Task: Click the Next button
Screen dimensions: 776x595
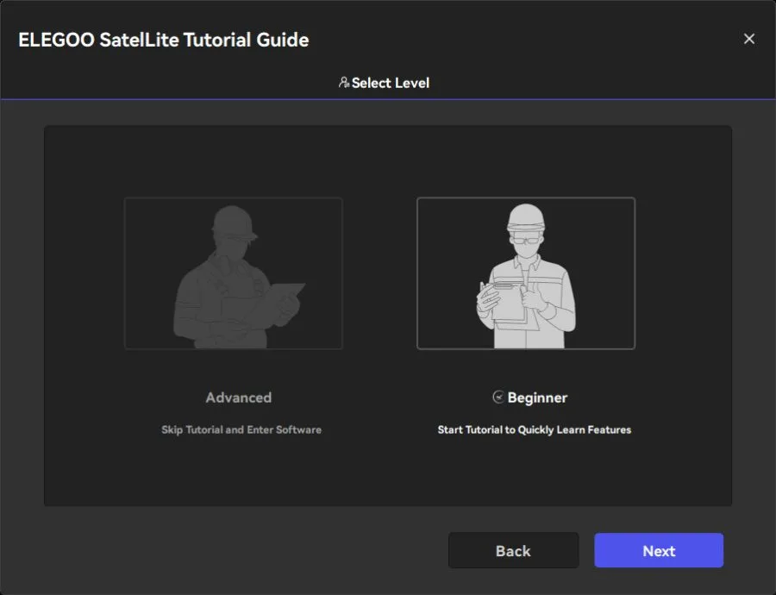Action: (659, 550)
